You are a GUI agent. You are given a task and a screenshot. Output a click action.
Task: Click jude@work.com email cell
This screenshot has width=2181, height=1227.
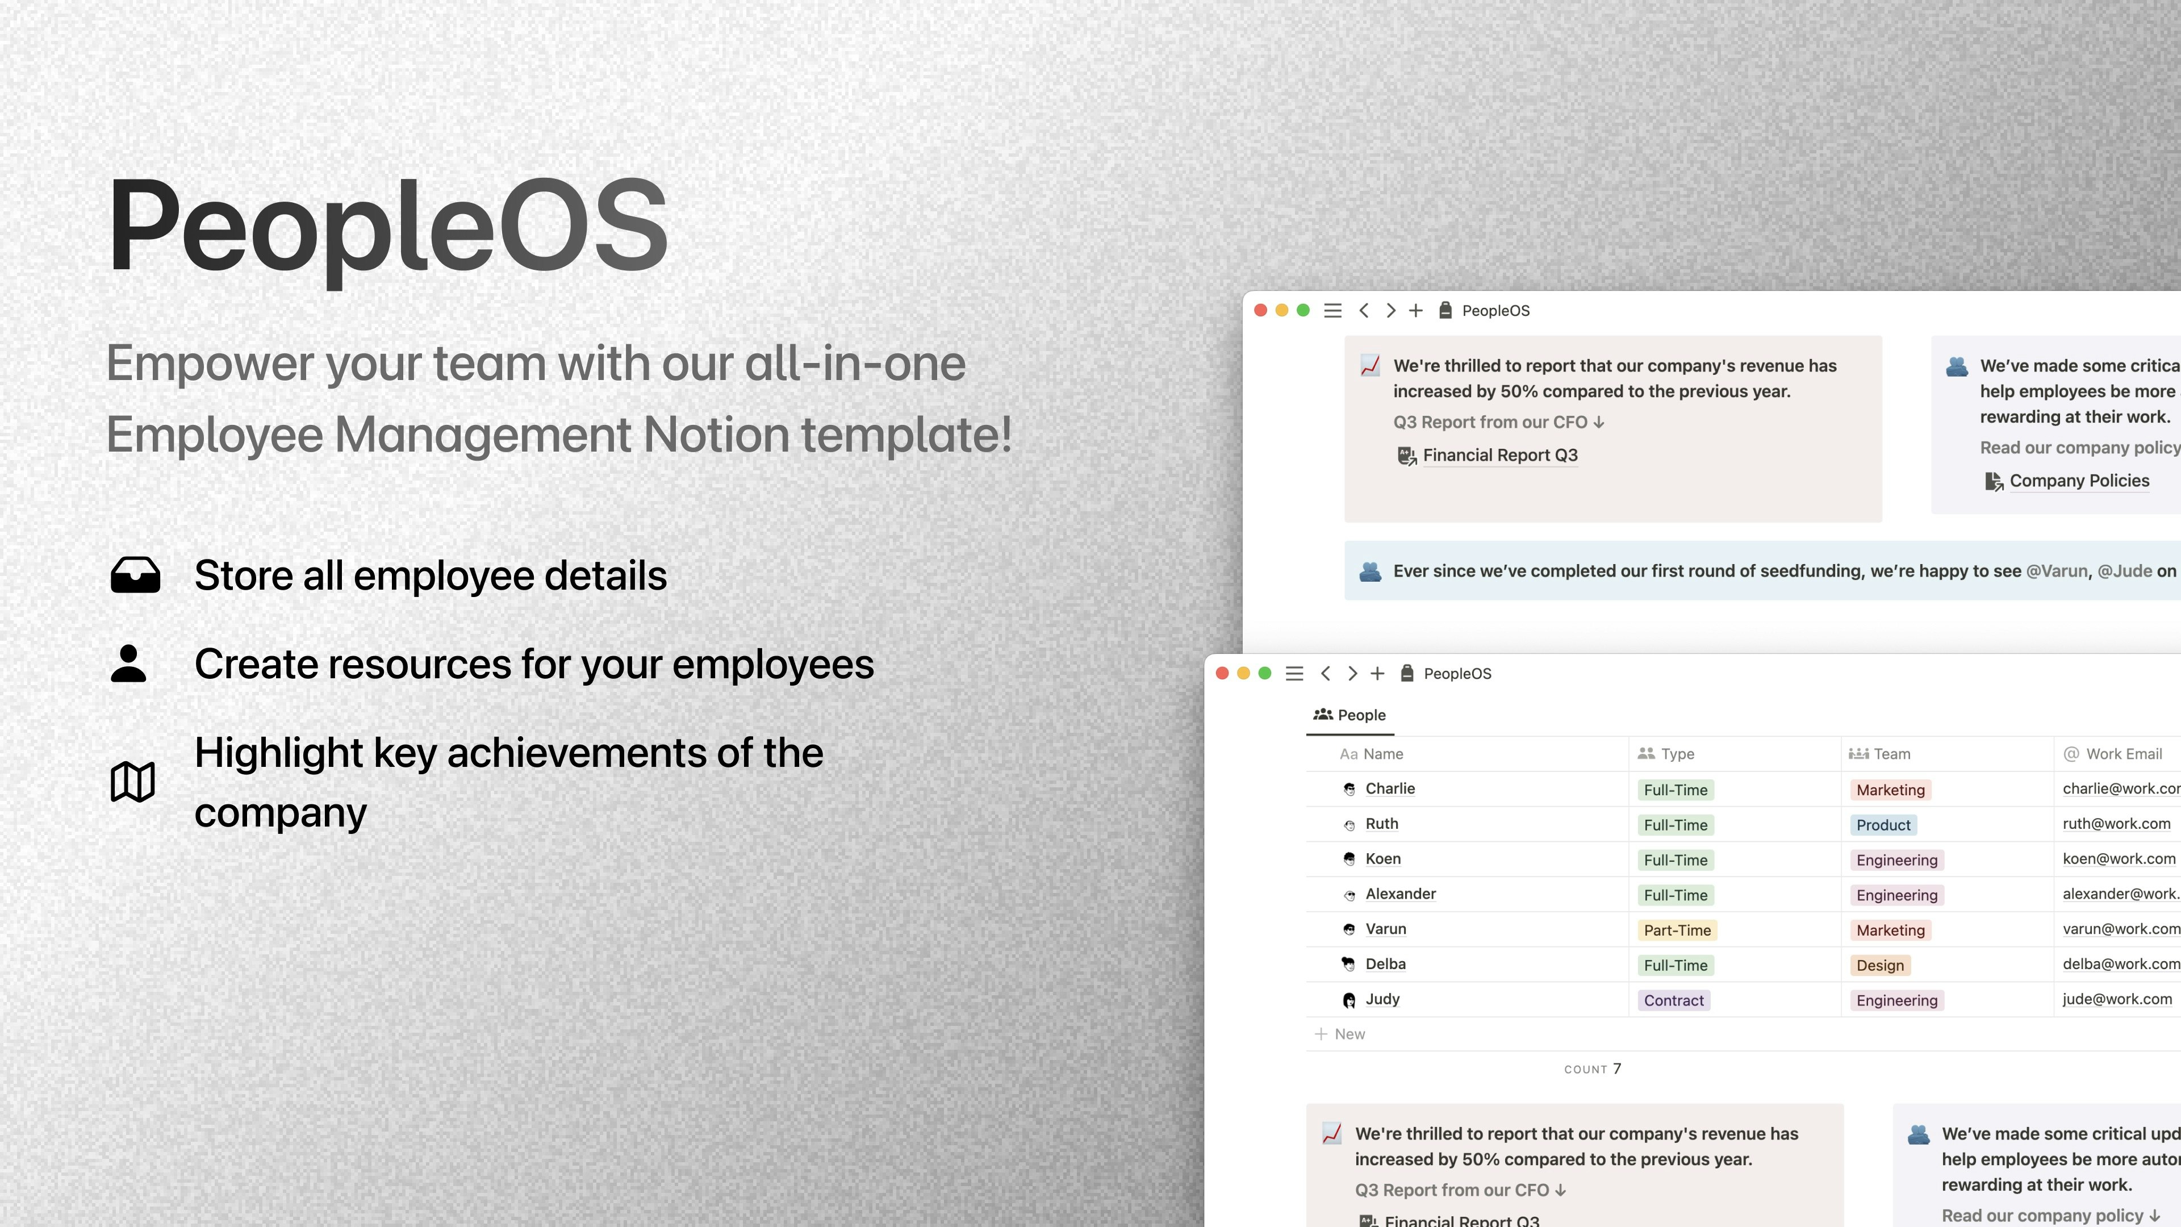tap(2117, 999)
